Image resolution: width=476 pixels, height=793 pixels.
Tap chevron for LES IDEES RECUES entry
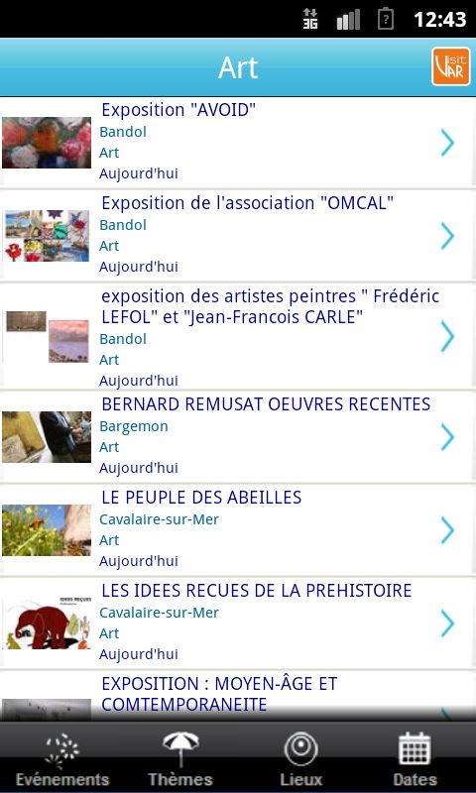447,623
